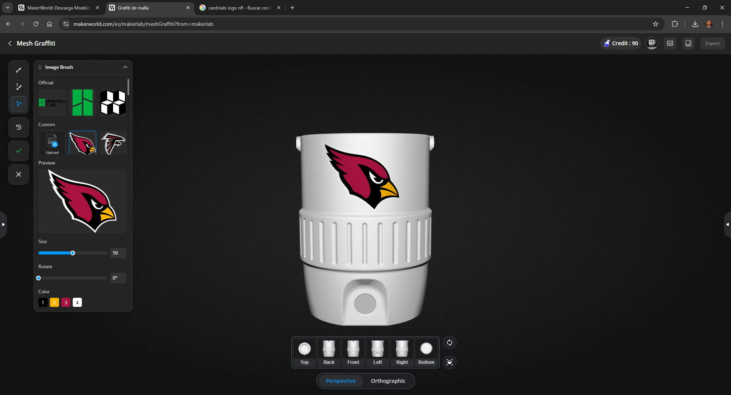This screenshot has width=731, height=395.
Task: Pick orange color swatch 2
Action: (54, 302)
